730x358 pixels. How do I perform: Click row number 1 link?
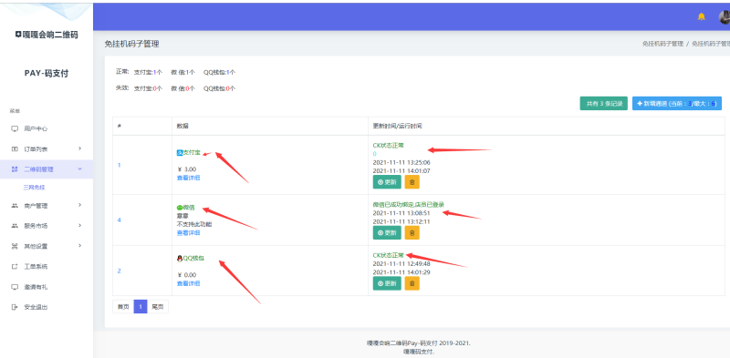click(120, 165)
